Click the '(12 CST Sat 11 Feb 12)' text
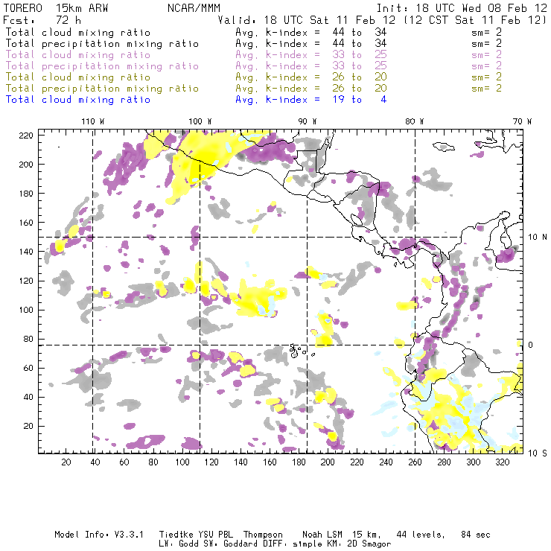This screenshot has width=551, height=551. pyautogui.click(x=475, y=20)
